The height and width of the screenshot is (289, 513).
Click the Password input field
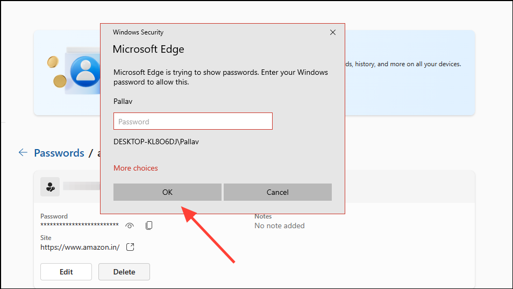point(193,121)
